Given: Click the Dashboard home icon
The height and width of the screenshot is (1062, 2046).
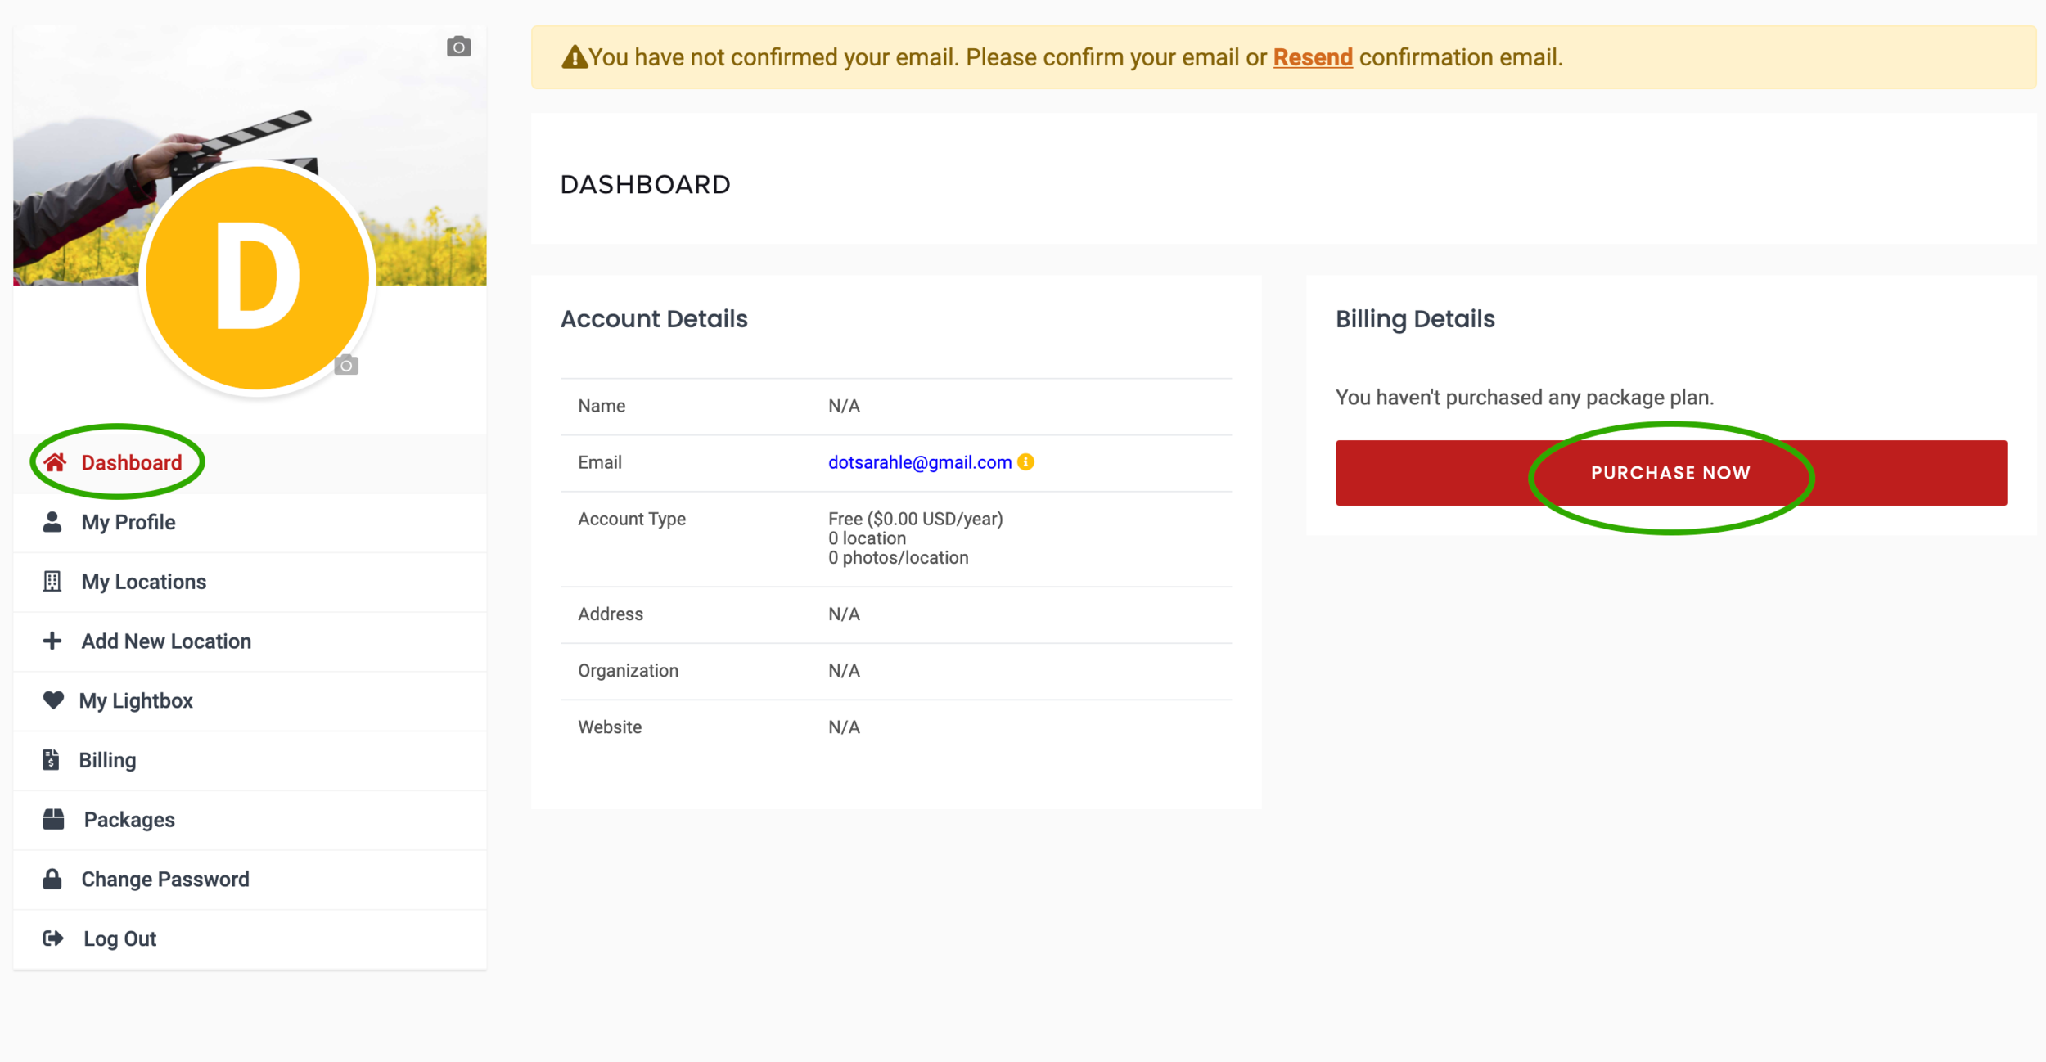Looking at the screenshot, I should pyautogui.click(x=55, y=462).
